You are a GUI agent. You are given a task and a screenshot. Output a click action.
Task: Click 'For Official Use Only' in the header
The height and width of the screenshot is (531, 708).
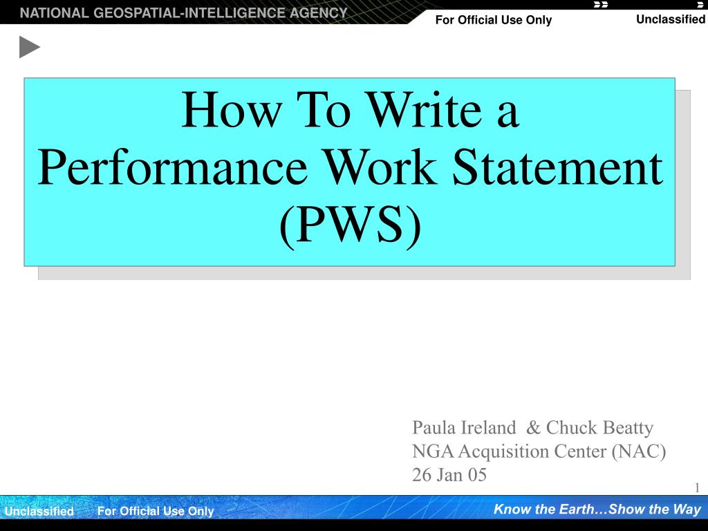(494, 20)
